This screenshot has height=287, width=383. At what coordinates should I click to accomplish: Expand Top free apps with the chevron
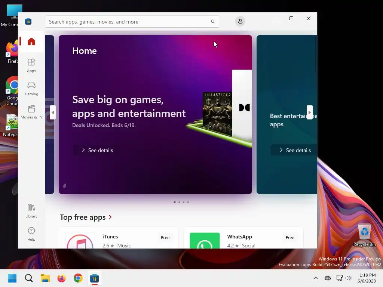(110, 217)
